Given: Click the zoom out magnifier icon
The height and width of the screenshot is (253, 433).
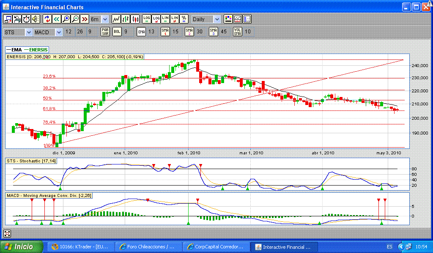Looking at the screenshot, I should click(x=75, y=19).
